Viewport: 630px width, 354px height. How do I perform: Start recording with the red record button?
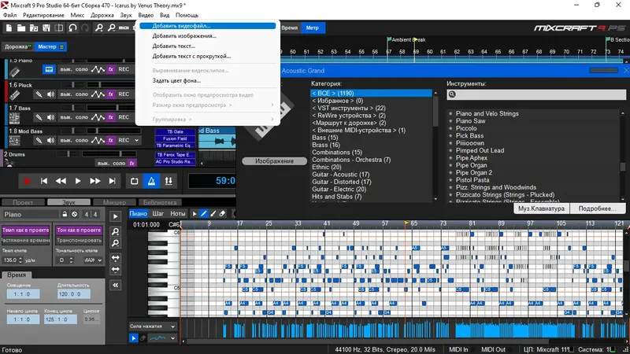click(27, 181)
